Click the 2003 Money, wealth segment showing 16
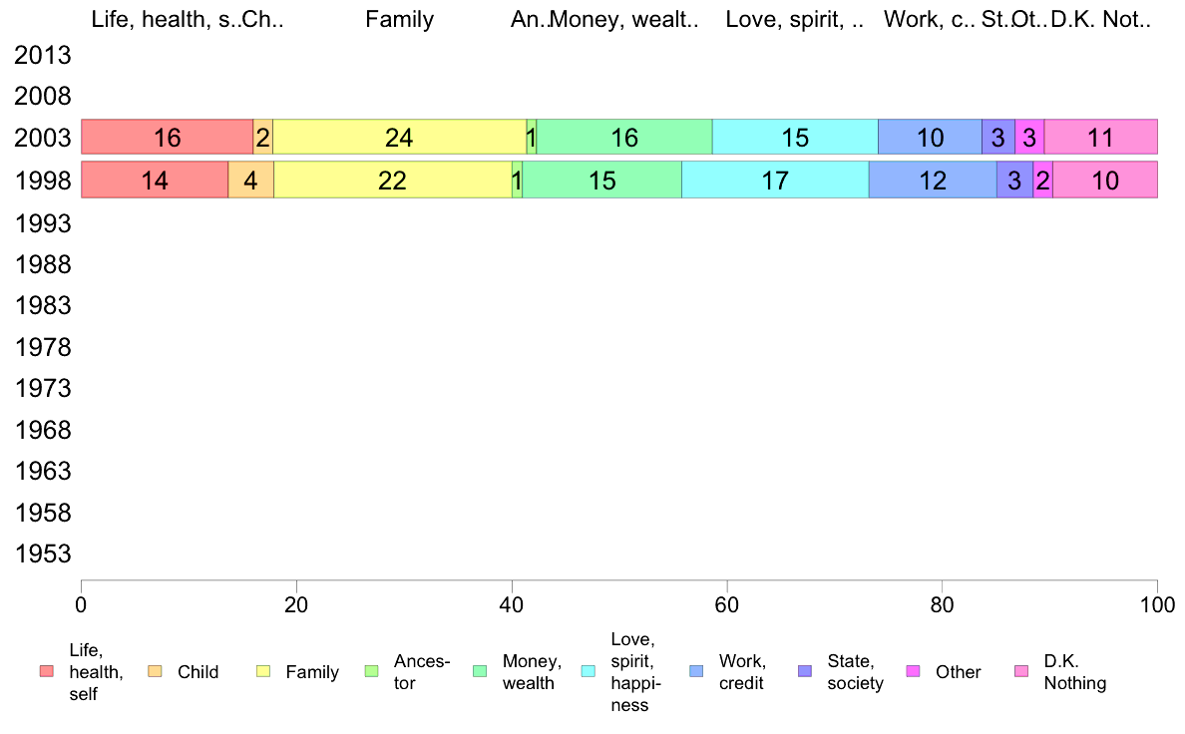The height and width of the screenshot is (734, 1185). click(x=624, y=138)
